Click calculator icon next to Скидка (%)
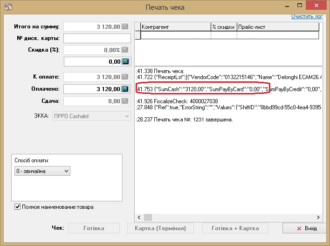Screen dimensions: 330x246 125,50
